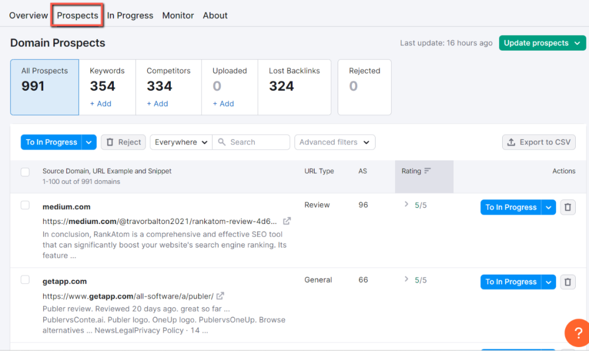Select all prospects with header checkbox

[25, 172]
